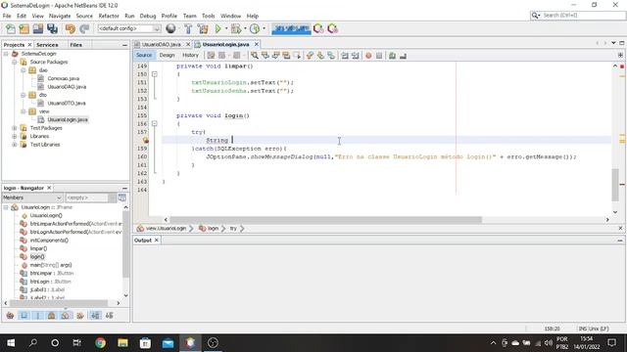
Task: Toggle fully qualified names in Navigator
Action: click(x=80, y=316)
